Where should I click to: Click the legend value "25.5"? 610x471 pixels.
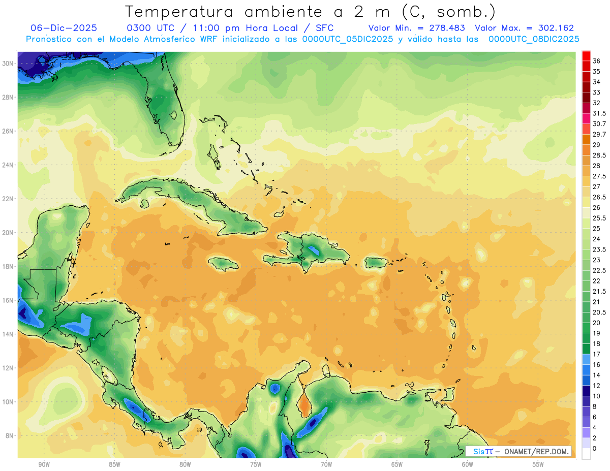tap(599, 218)
